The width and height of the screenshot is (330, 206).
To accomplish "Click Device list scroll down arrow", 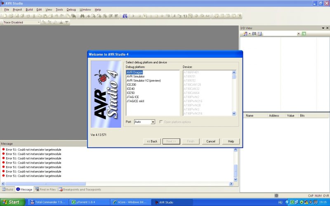I will tap(234, 114).
